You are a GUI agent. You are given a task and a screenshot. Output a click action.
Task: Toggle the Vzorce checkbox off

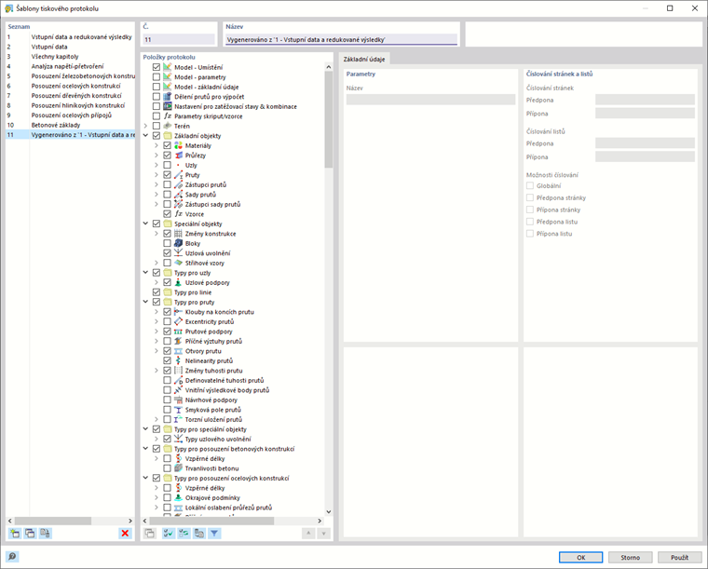click(x=167, y=214)
